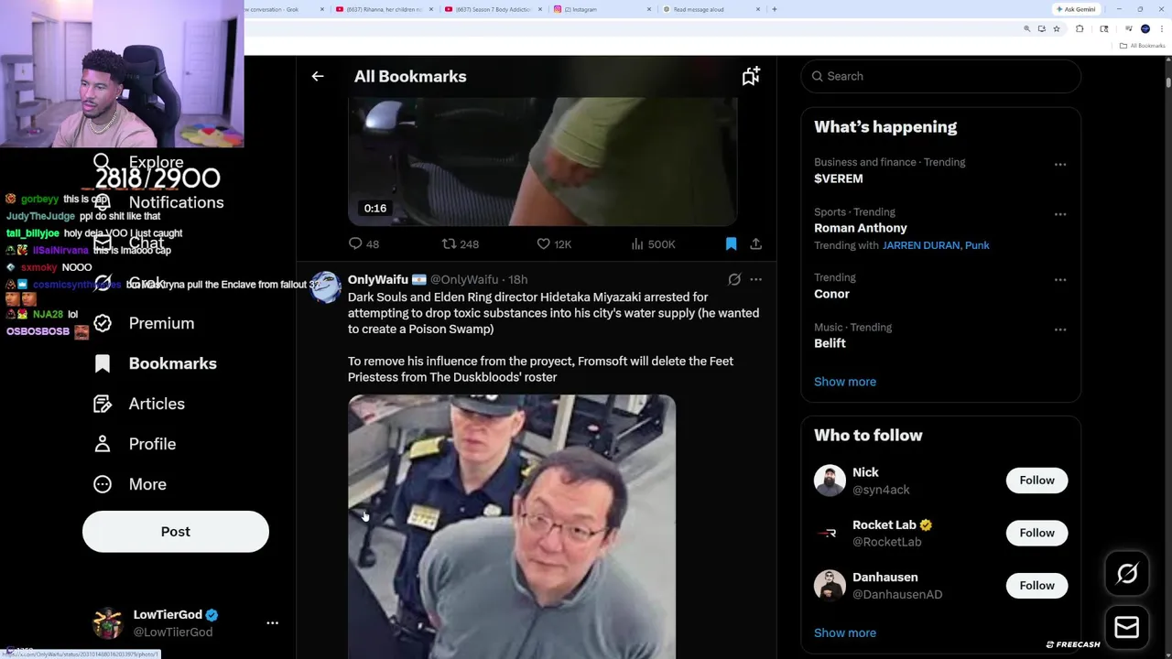The image size is (1172, 659).
Task: Show more under Who to follow
Action: [x=845, y=632]
